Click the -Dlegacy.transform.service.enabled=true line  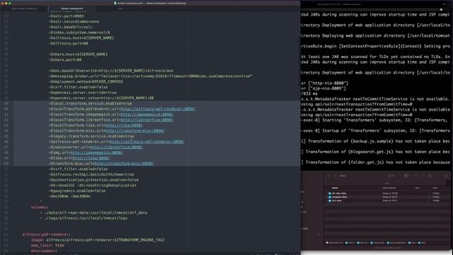[x=91, y=136]
